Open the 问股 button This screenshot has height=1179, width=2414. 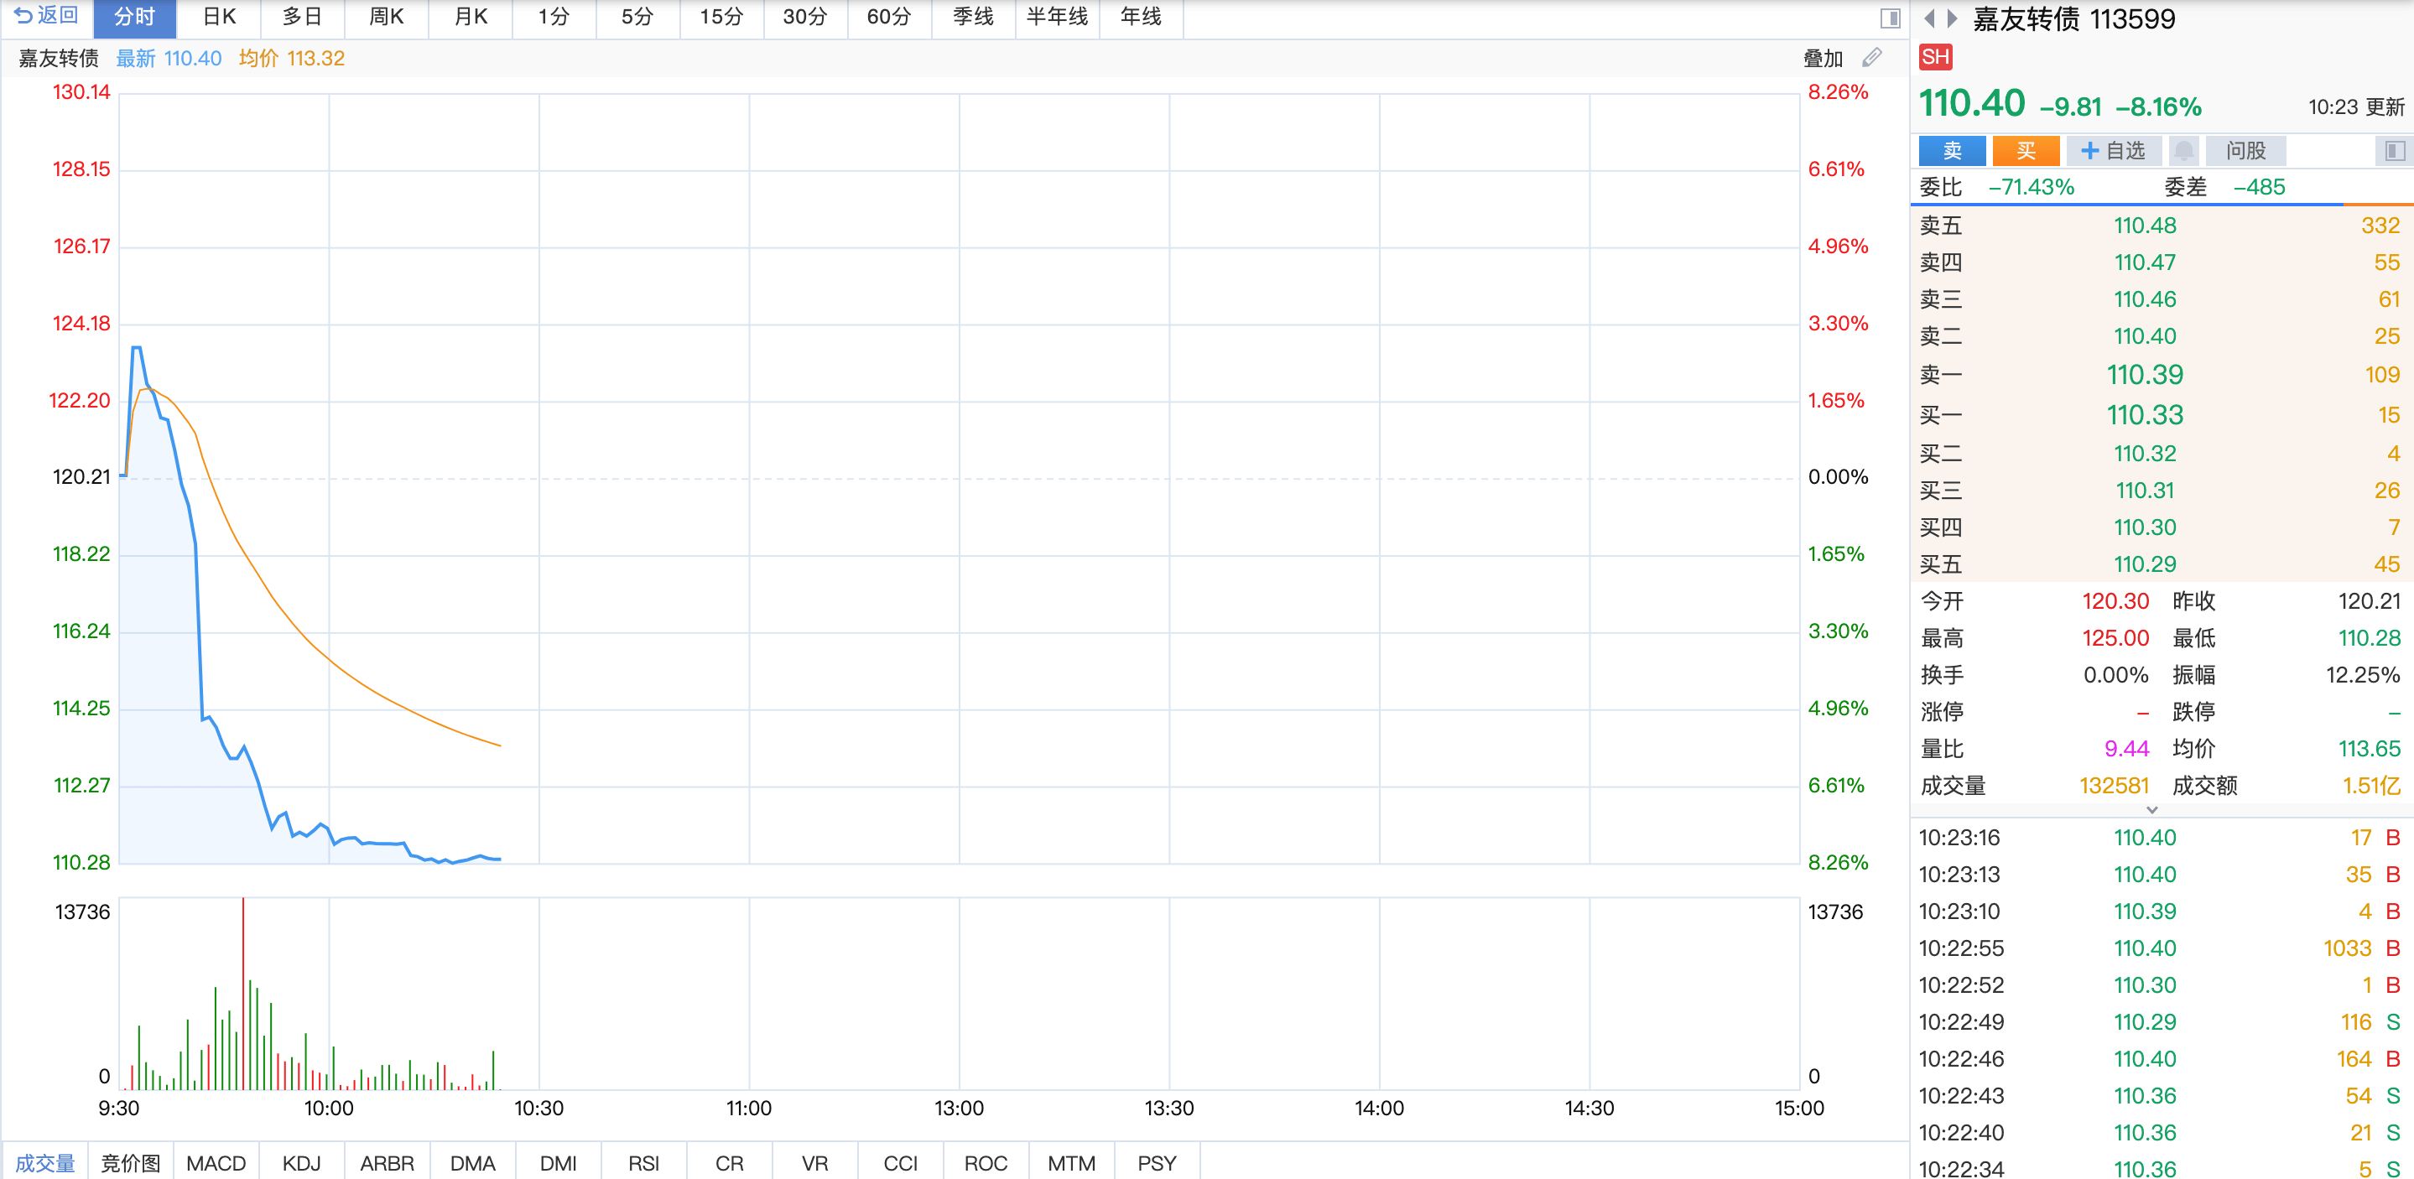2245,151
